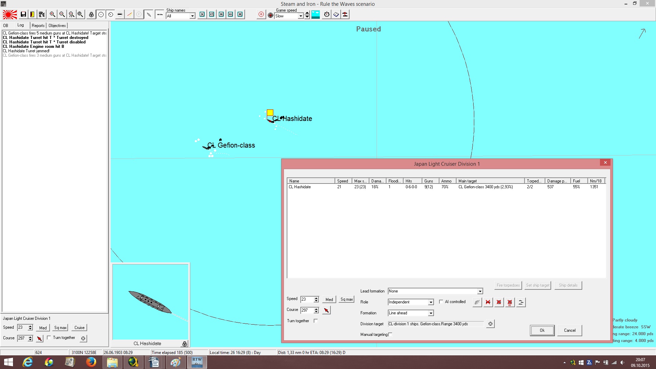
Task: Open the Role dropdown showing Independent
Action: 431,302
